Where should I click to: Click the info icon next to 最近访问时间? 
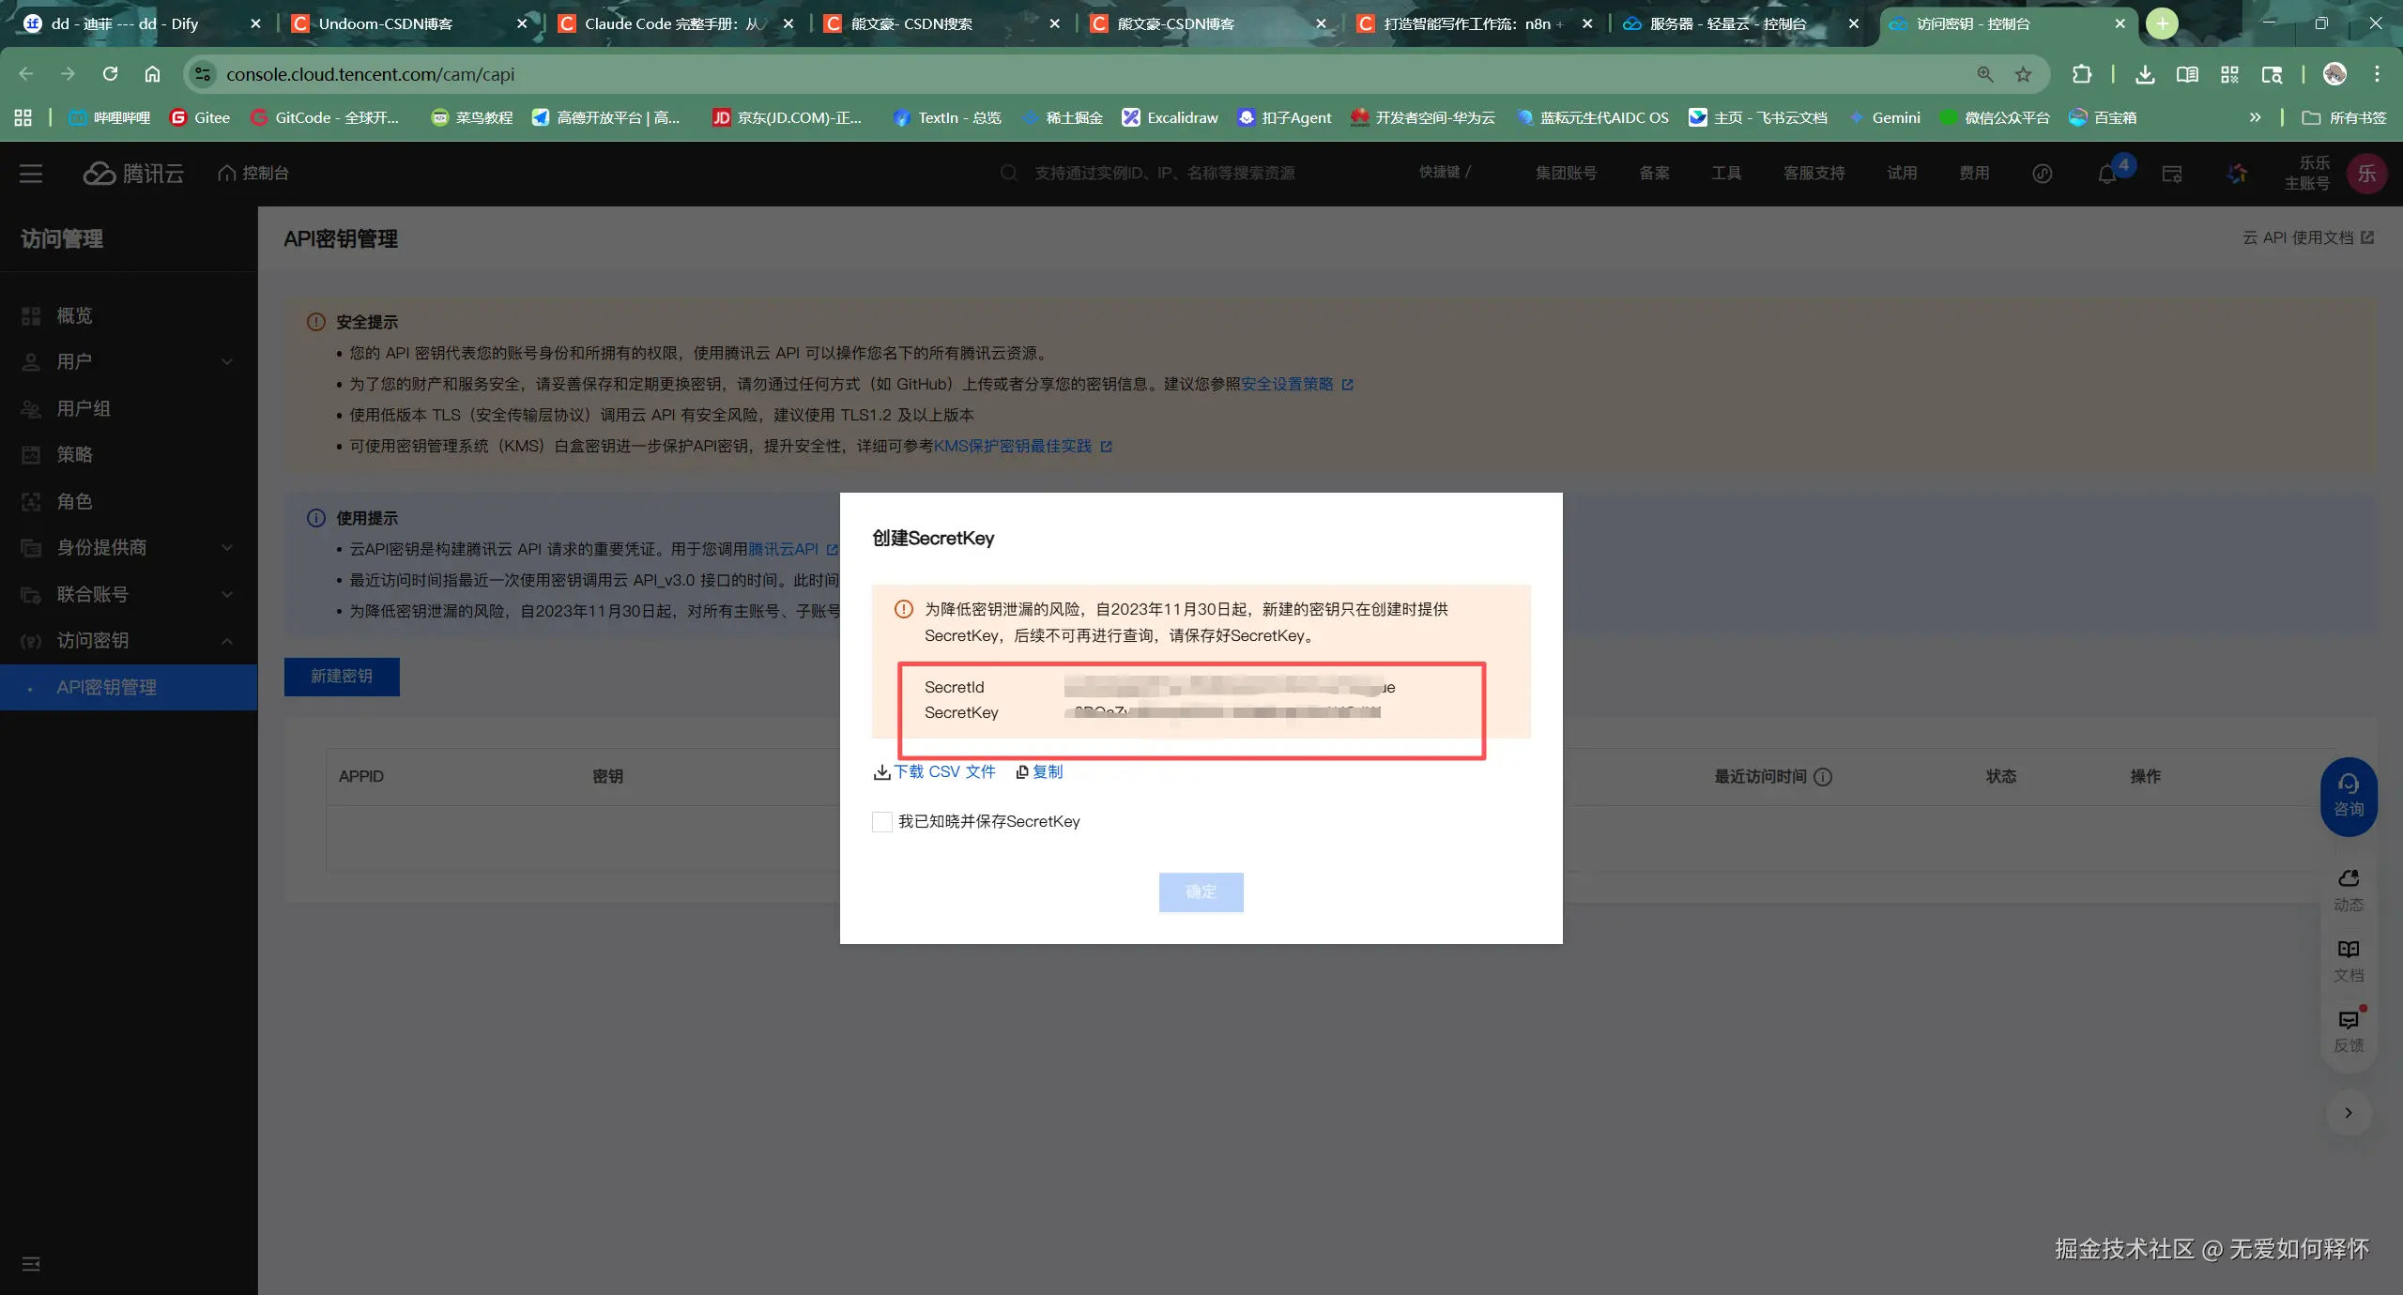click(1823, 777)
